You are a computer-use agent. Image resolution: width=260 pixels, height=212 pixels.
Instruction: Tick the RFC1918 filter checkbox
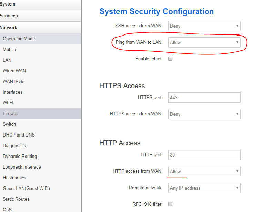click(x=170, y=204)
